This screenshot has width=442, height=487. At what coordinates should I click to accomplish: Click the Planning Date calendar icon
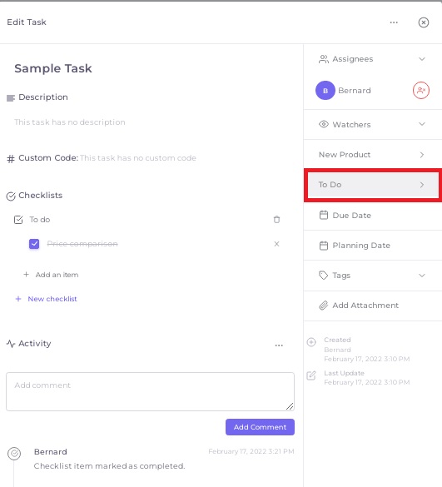tap(324, 246)
